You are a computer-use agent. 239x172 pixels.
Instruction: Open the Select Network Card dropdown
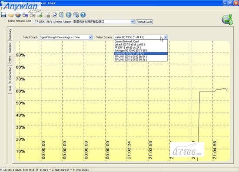point(132,22)
